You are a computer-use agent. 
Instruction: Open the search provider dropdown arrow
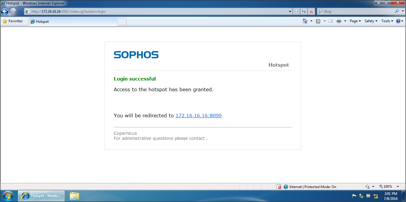[403, 12]
